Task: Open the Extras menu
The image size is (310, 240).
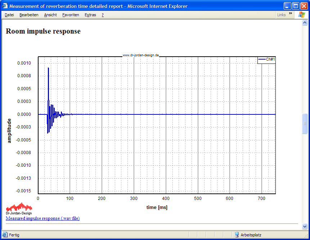Action: tap(90, 15)
